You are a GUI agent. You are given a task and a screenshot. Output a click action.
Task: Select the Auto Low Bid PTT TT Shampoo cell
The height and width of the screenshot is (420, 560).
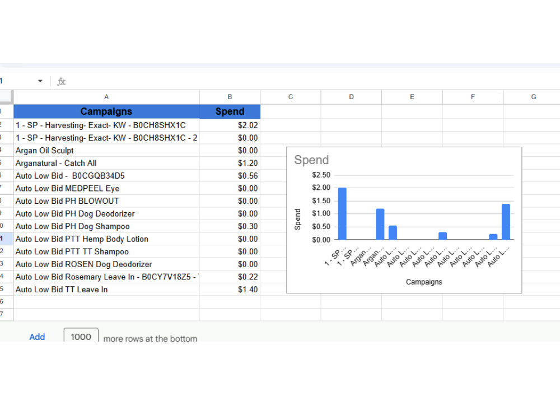tap(106, 251)
